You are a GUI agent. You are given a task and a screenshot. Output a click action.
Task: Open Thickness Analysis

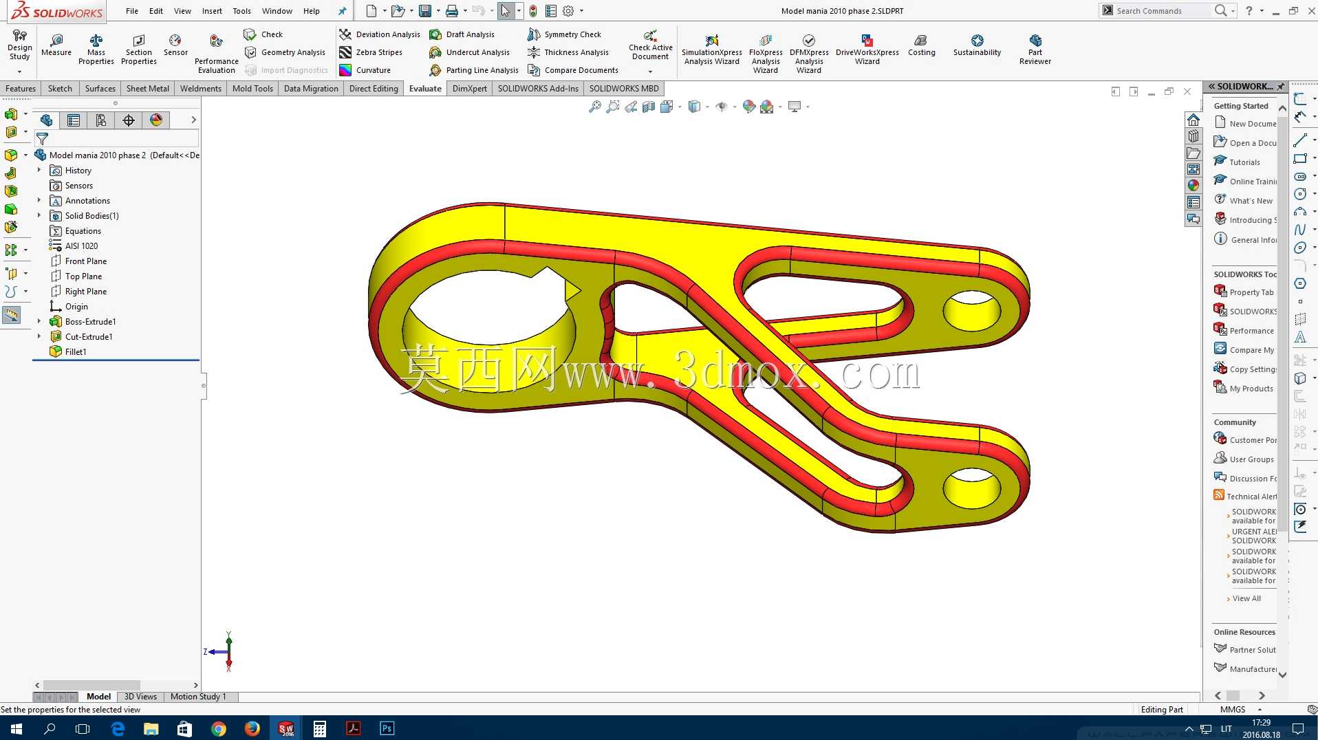pos(568,52)
